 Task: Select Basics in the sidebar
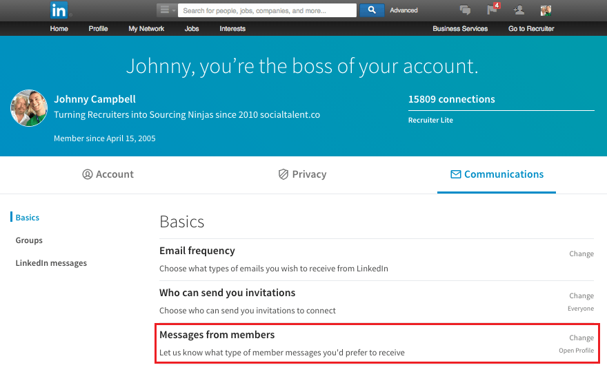click(28, 218)
